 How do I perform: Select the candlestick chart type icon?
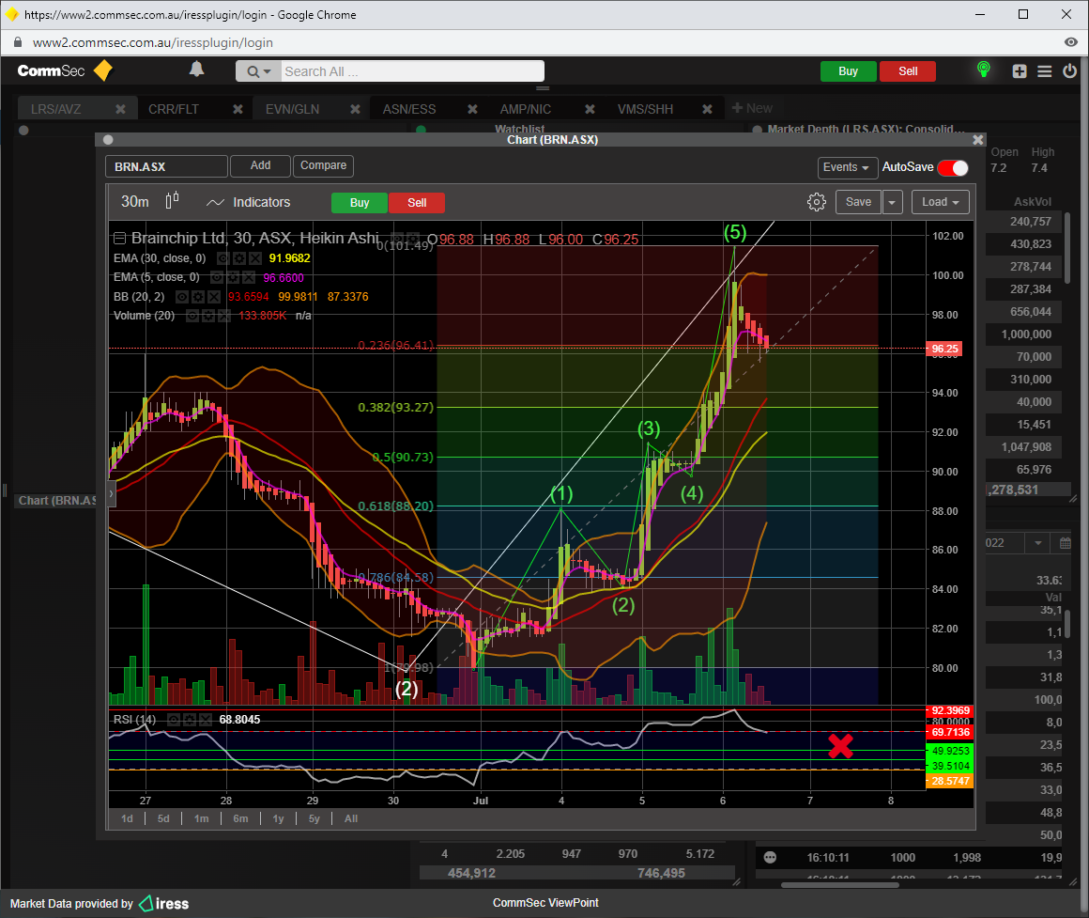pyautogui.click(x=172, y=201)
